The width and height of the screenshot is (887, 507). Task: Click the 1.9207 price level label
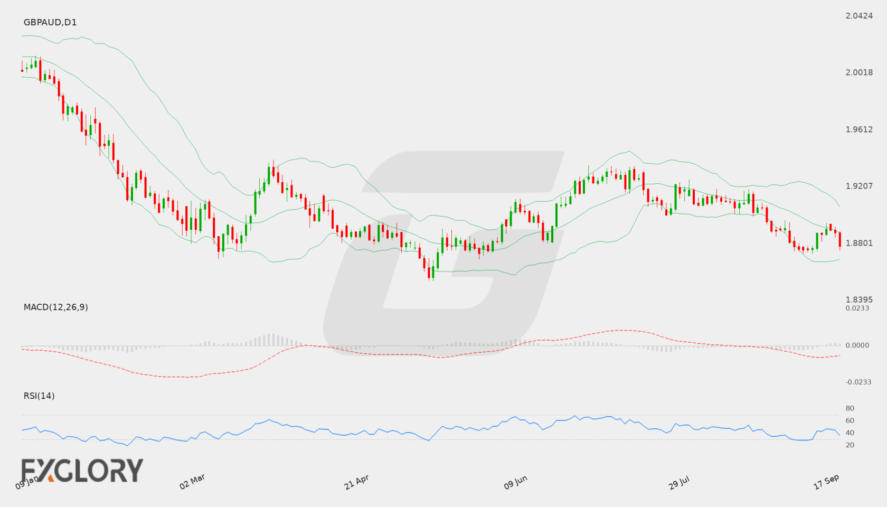[x=859, y=186]
